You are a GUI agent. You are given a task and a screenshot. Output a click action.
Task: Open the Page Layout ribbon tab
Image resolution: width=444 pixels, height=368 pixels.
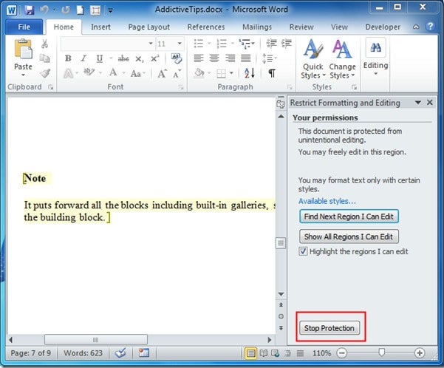148,27
